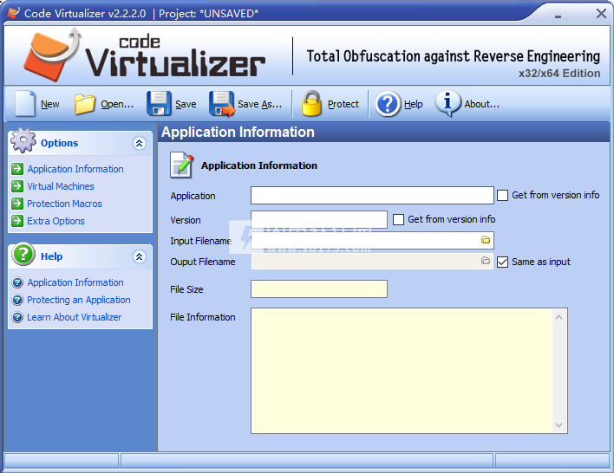Click the New toolbar label
Screen dimensions: 614x473
[49, 105]
